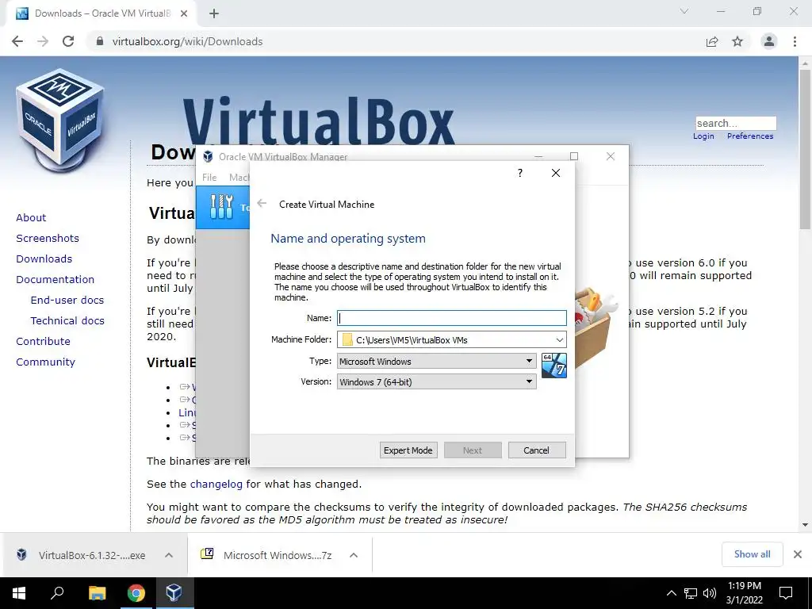Click the dialog help question mark
812x609 pixels.
click(x=520, y=173)
